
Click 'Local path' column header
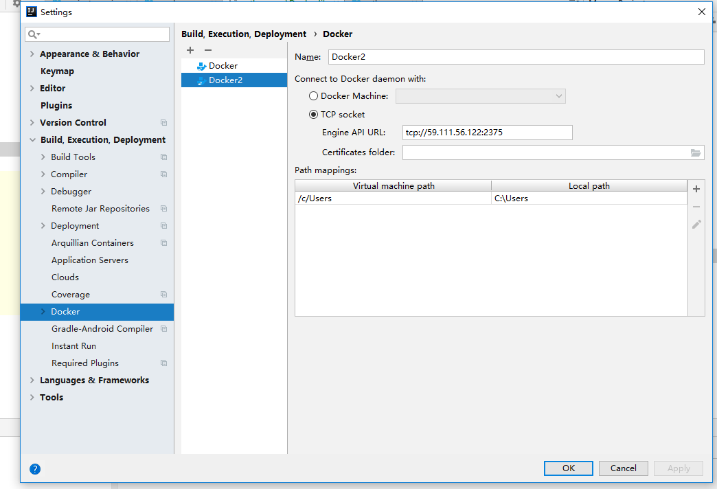pyautogui.click(x=589, y=185)
